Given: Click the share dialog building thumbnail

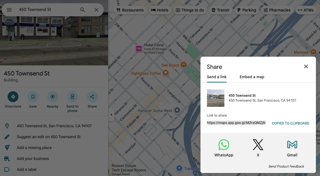Looking at the screenshot, I should 215,98.
